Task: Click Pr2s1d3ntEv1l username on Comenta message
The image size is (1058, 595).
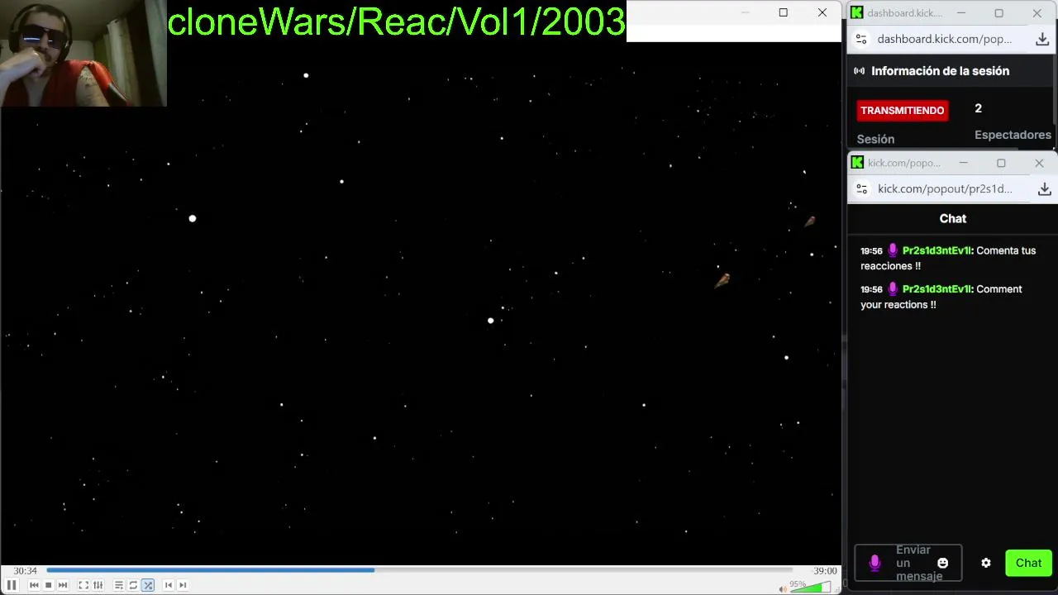Action: click(x=937, y=250)
